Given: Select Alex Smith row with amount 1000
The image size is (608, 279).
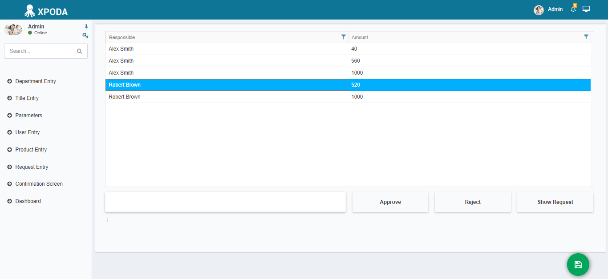Looking at the screenshot, I should pos(348,73).
